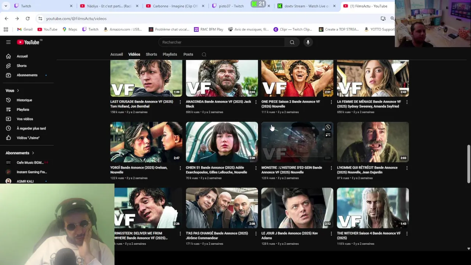Open Shorts in the left sidebar
The image size is (471, 265).
click(x=22, y=66)
